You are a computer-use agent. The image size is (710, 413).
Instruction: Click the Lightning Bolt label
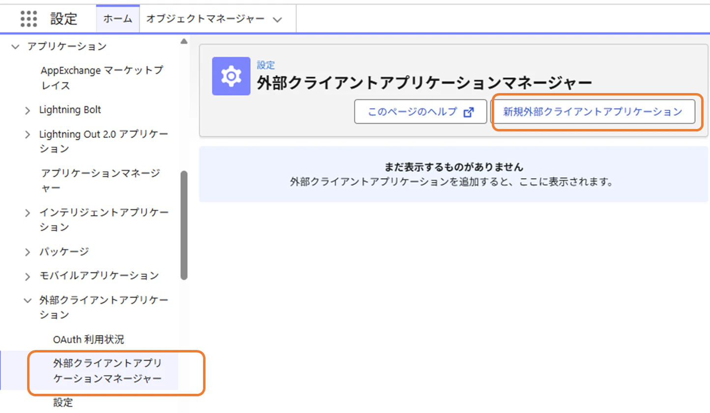point(70,110)
